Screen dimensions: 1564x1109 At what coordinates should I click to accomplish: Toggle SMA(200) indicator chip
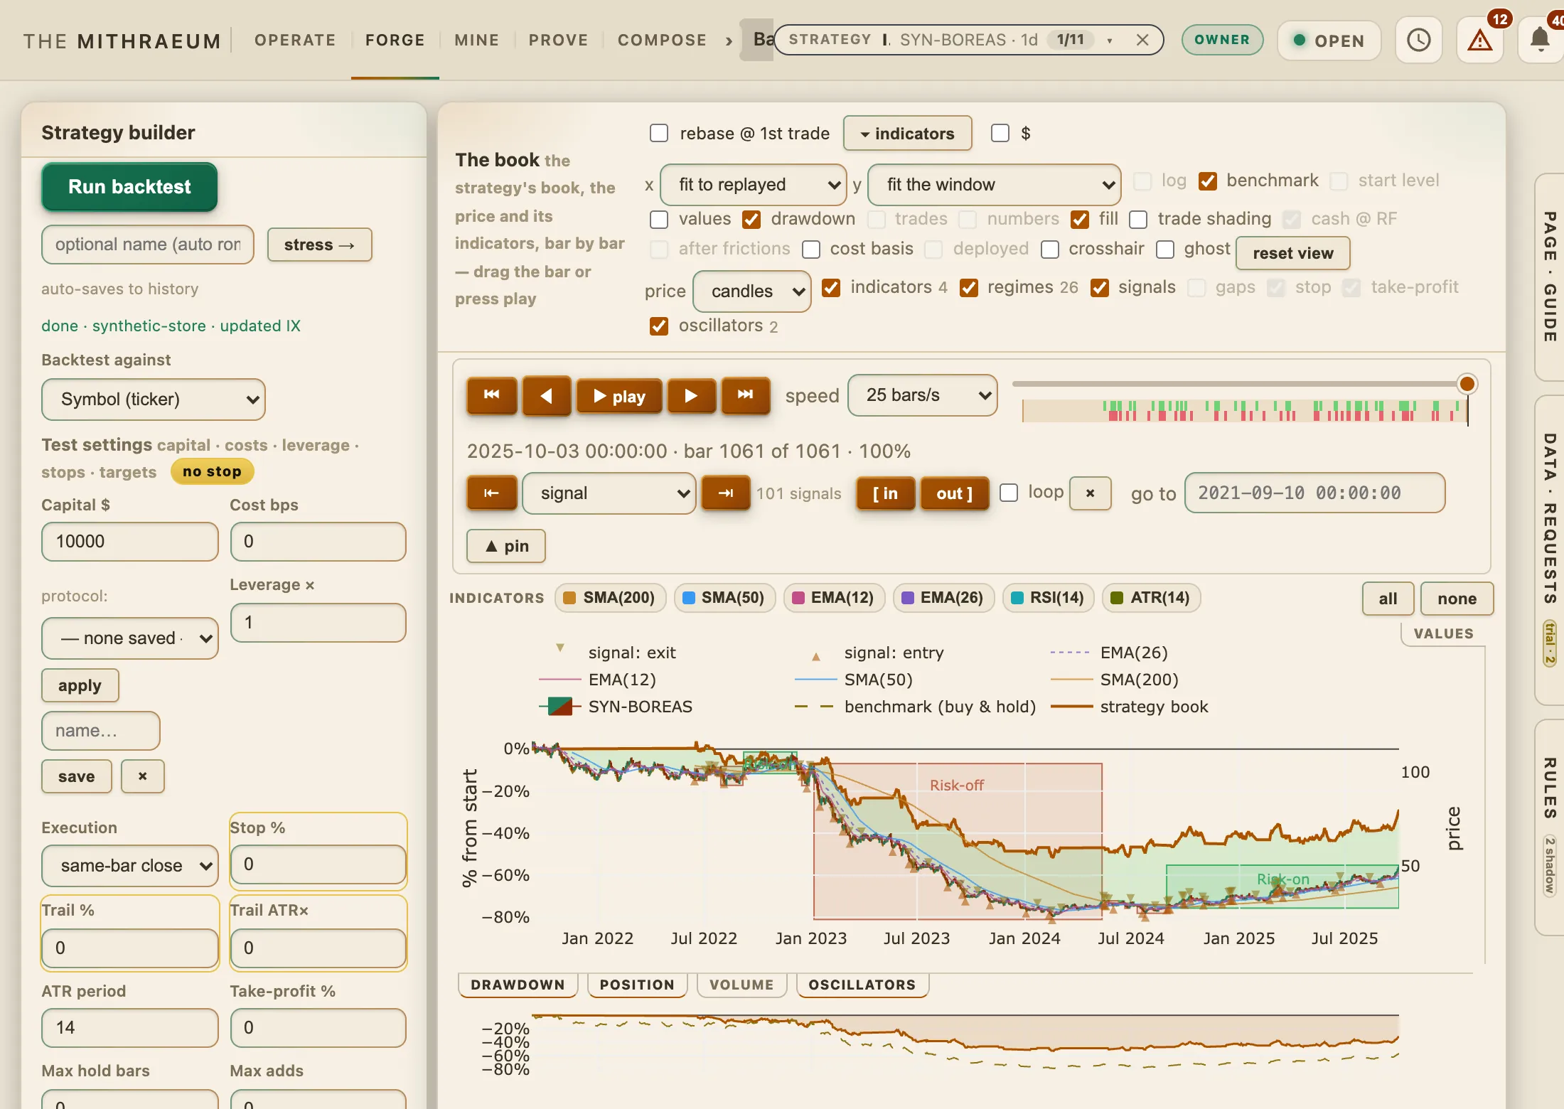click(x=609, y=598)
